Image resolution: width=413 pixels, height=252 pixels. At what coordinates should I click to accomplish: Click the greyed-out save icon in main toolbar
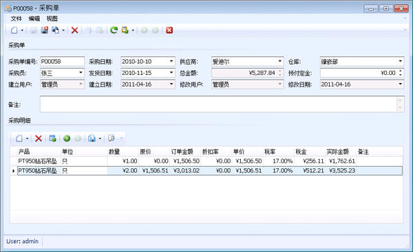pyautogui.click(x=33, y=30)
